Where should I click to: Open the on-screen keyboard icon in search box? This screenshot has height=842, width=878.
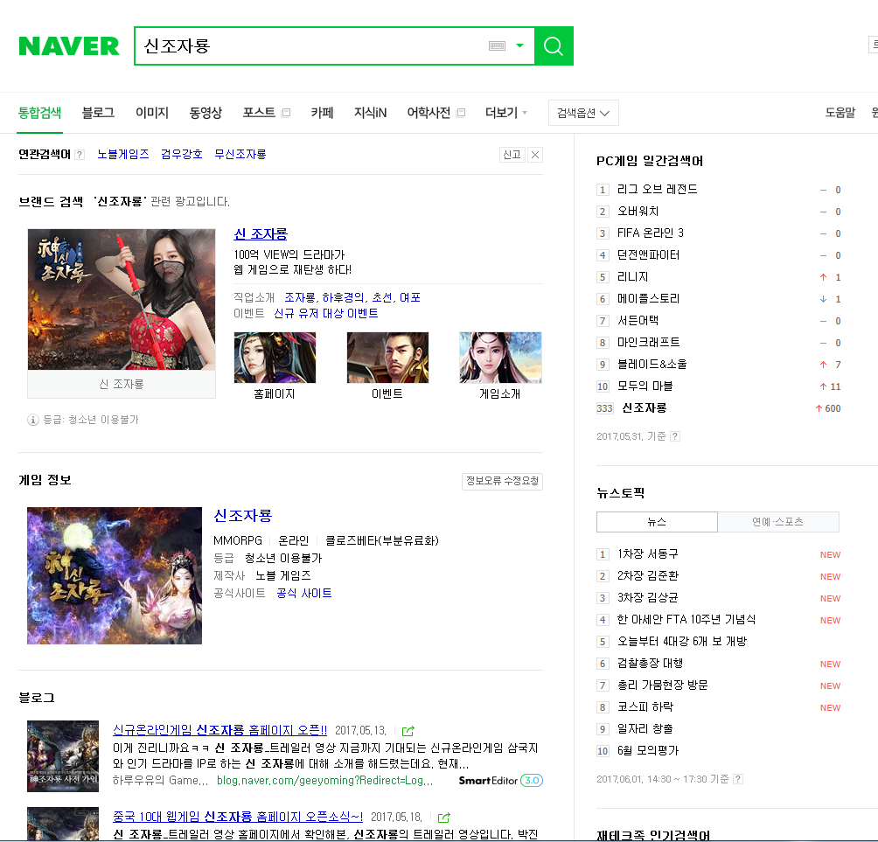tap(497, 46)
